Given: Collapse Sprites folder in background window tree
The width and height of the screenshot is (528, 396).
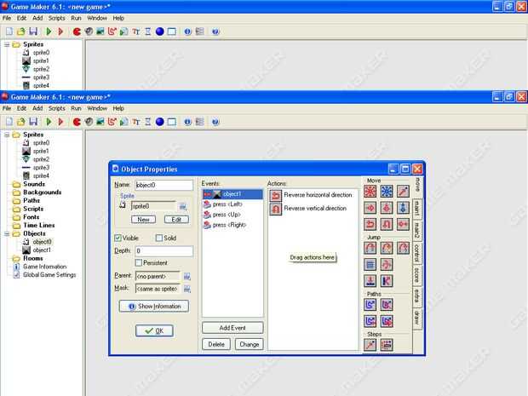Looking at the screenshot, I should [7, 44].
